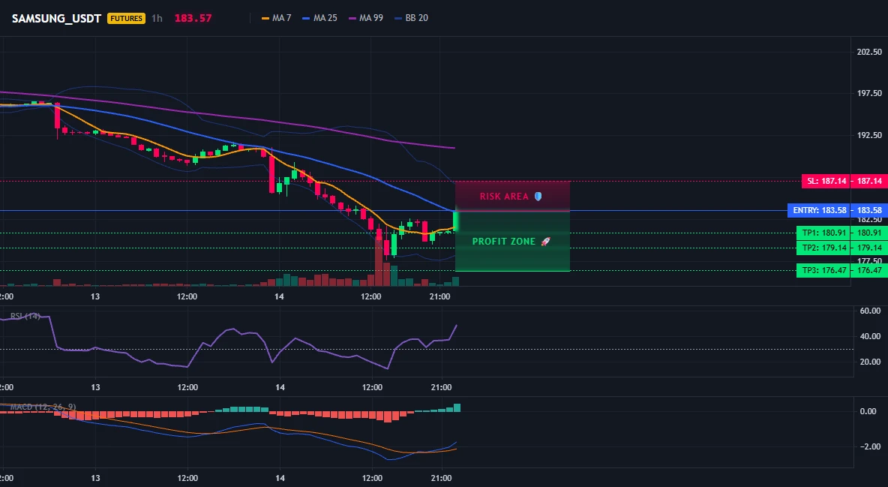Click the green TP3: 176.47 tag
Viewport: 888px width, 487px height.
click(x=823, y=270)
